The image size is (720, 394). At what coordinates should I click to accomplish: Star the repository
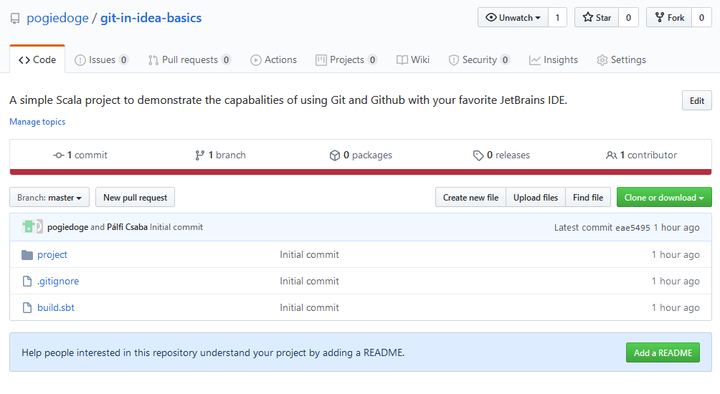(597, 17)
